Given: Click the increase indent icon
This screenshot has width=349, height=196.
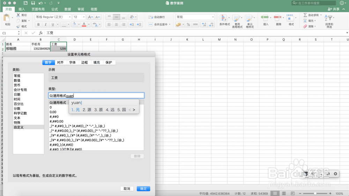Looking at the screenshot, I should 139,24.
